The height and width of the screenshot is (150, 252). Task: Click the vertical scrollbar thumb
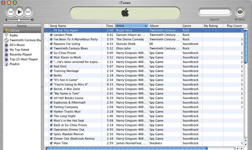[x=246, y=46]
